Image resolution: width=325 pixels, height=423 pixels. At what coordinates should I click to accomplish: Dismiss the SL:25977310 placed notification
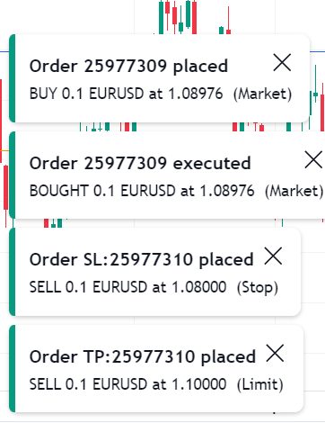(x=273, y=256)
